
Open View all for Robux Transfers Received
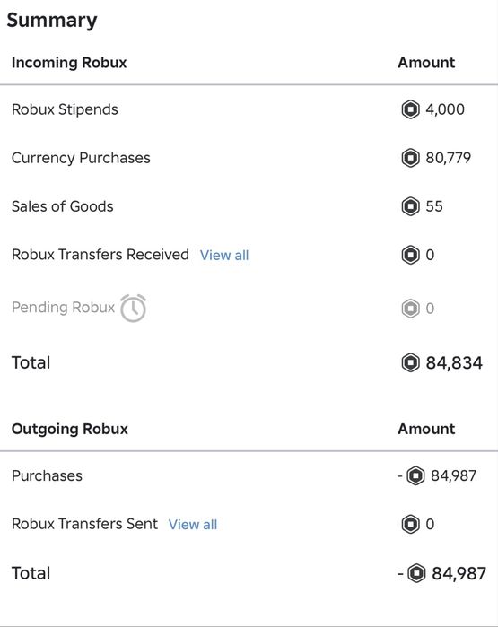(224, 255)
